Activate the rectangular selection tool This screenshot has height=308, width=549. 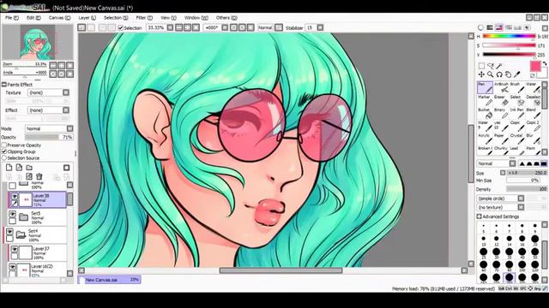482,66
